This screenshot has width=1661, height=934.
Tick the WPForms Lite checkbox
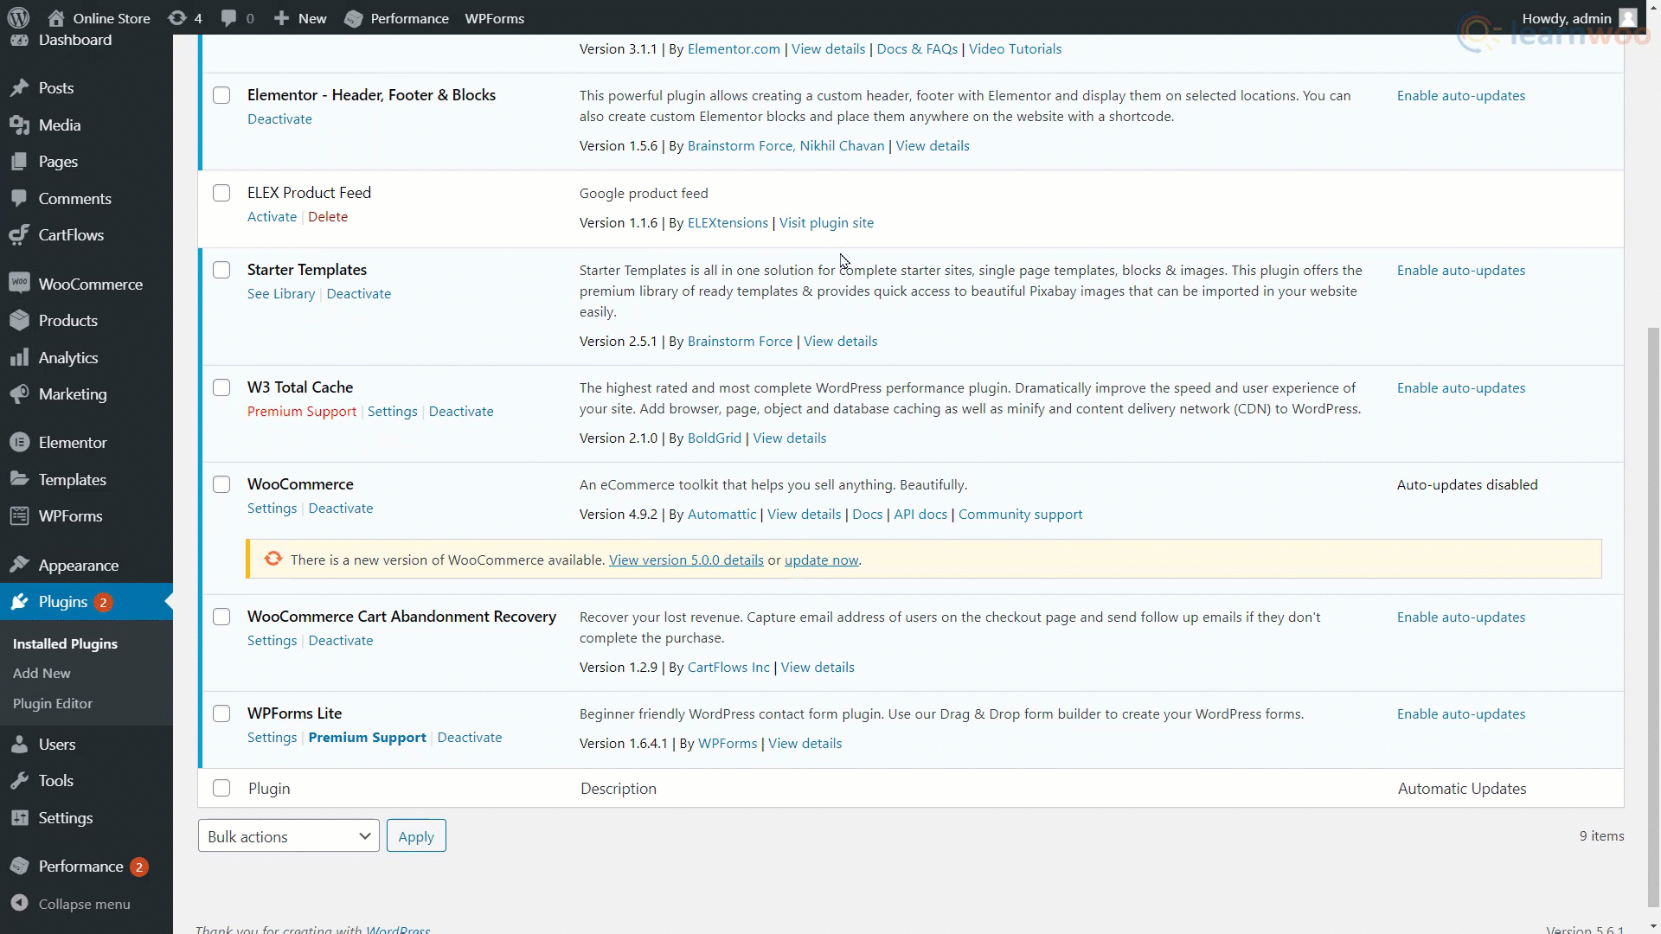pyautogui.click(x=221, y=713)
